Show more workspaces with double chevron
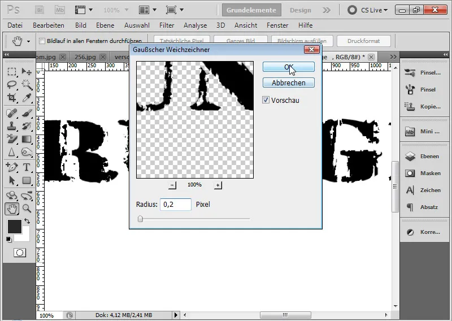Image resolution: width=452 pixels, height=321 pixels. coord(327,10)
